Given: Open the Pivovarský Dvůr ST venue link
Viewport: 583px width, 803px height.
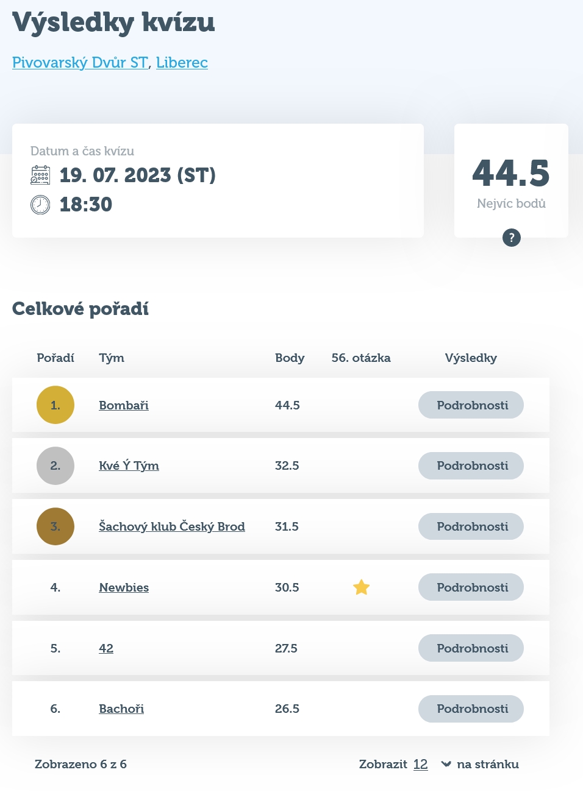Looking at the screenshot, I should (80, 62).
